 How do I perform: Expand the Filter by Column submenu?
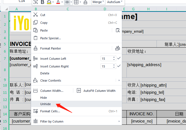(119, 121)
